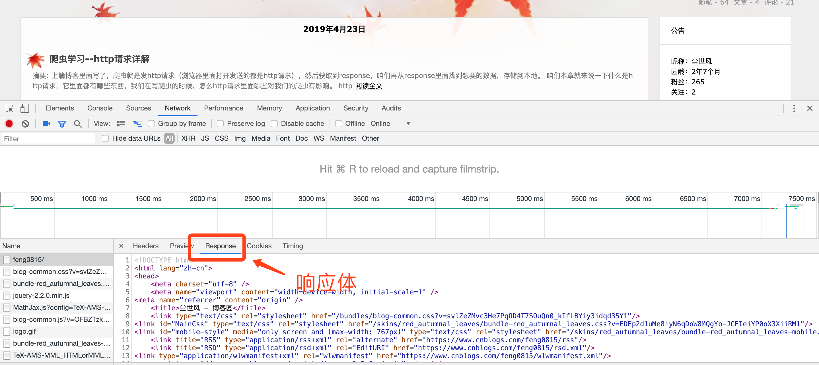Click the network Filter text field
819x365 pixels.
tap(48, 139)
